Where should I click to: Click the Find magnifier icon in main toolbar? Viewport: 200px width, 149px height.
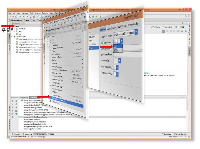pyautogui.click(x=38, y=17)
